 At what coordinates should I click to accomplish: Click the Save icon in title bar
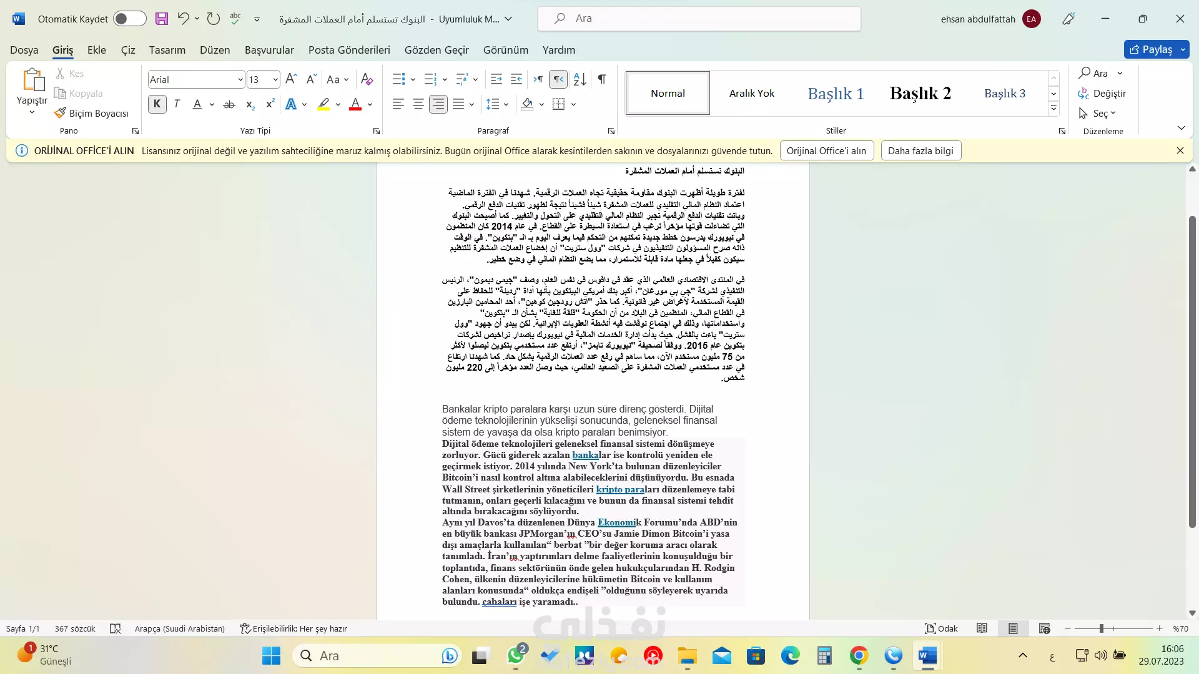[x=162, y=19]
